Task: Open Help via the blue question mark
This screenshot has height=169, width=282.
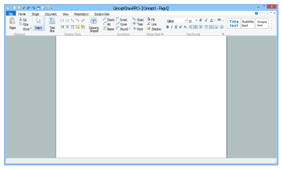Action: [x=256, y=13]
